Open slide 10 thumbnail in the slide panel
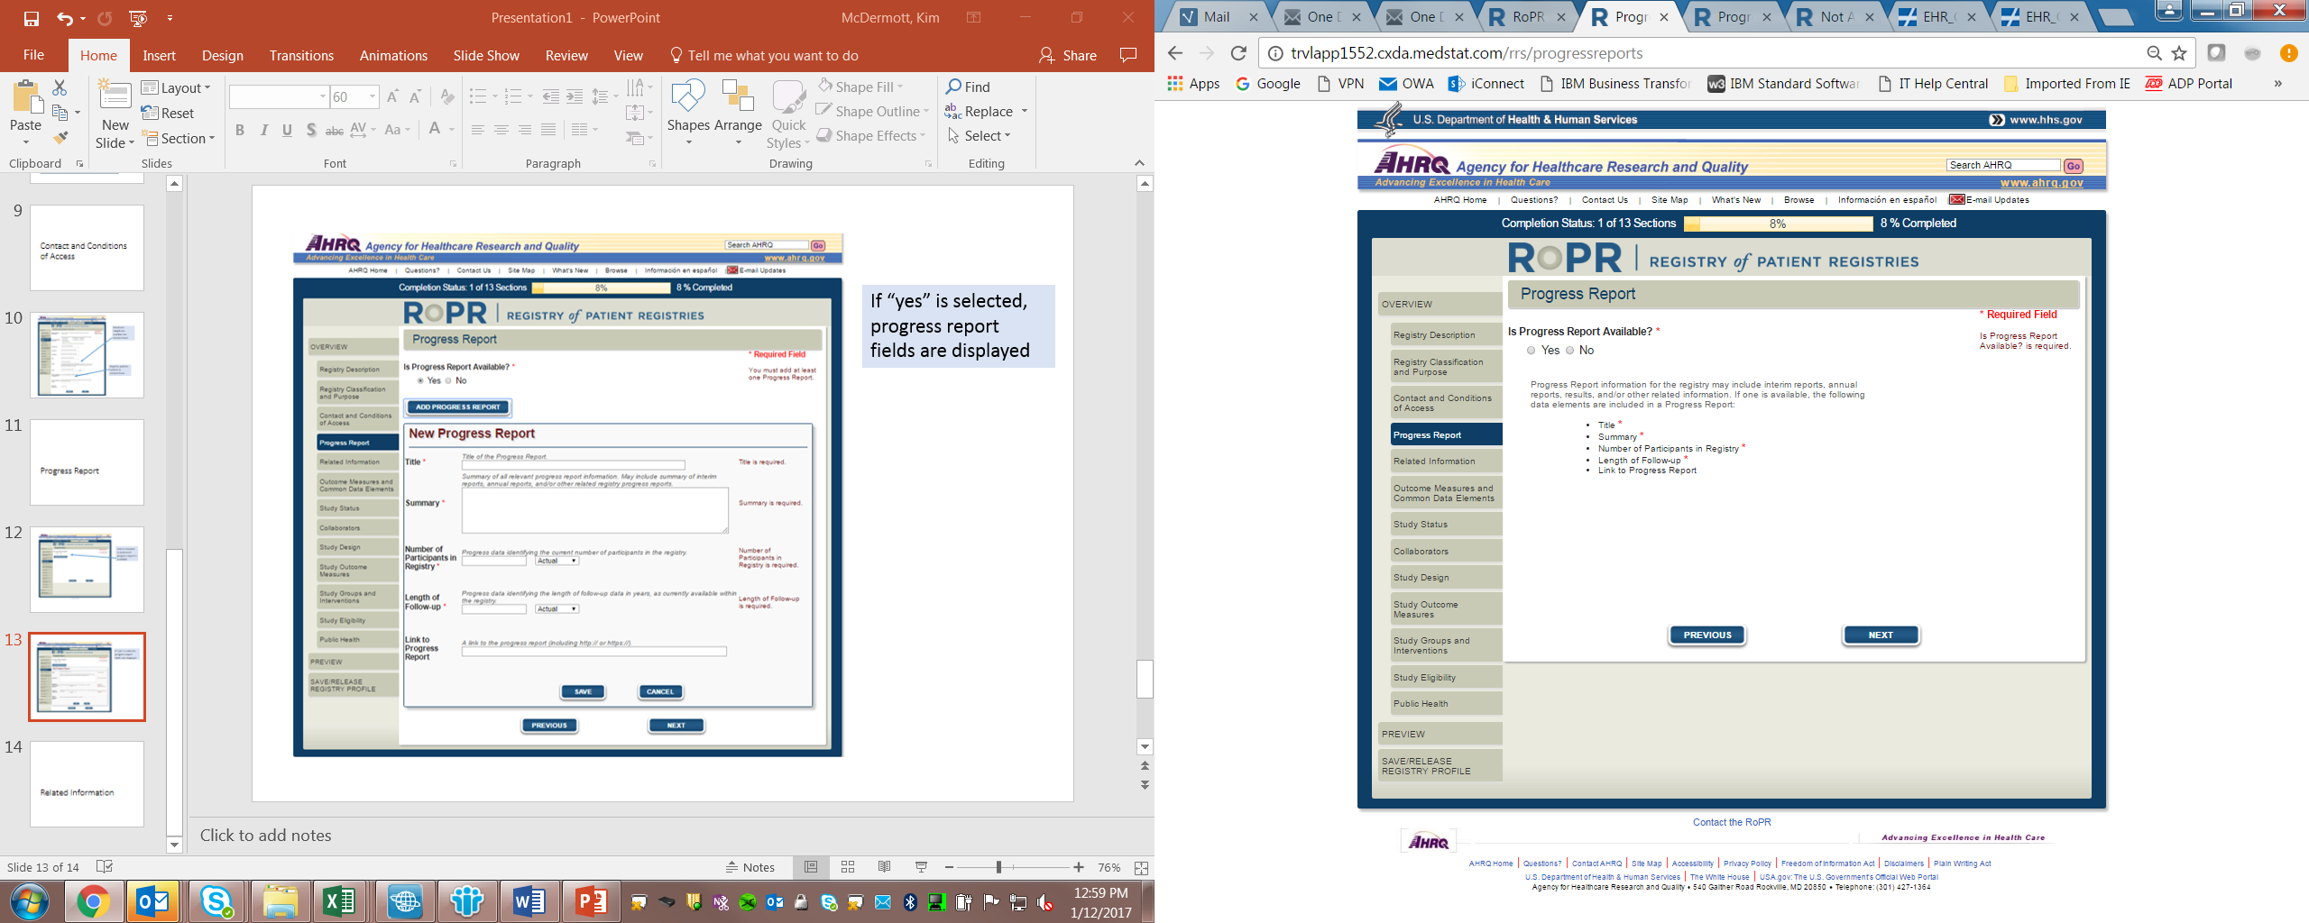Screen dimensions: 2309x923 pyautogui.click(x=87, y=355)
